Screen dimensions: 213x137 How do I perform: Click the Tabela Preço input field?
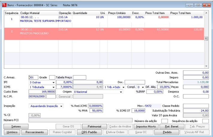80,77
